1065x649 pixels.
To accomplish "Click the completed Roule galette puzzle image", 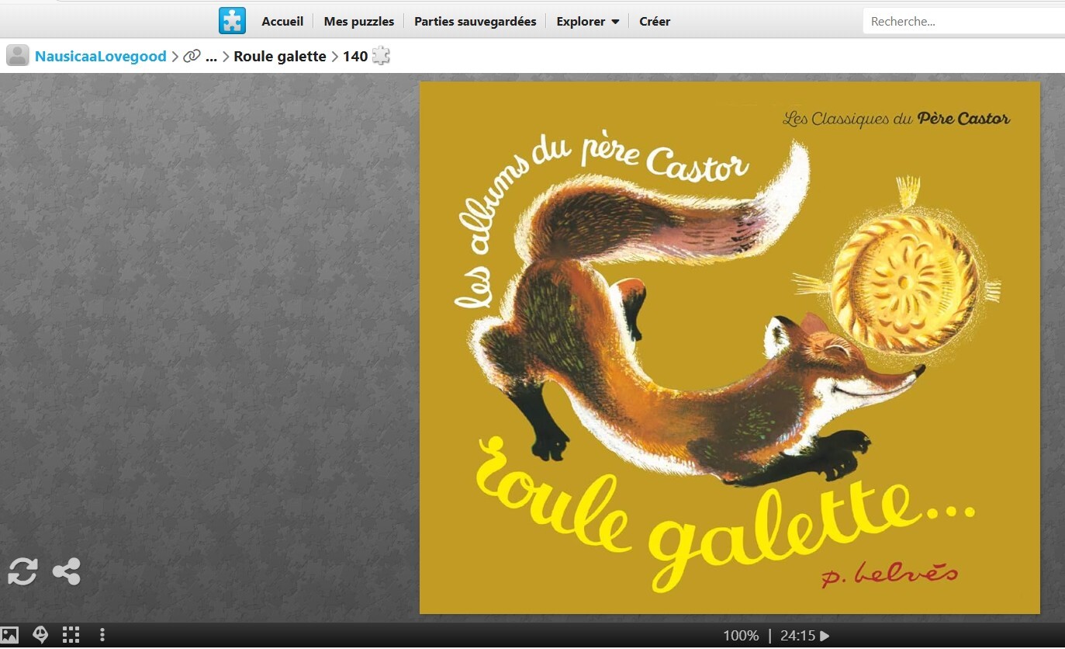I will point(730,348).
